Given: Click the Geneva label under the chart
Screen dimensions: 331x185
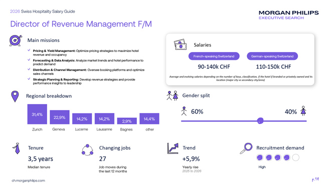Looking at the screenshot, I should coord(59,129).
